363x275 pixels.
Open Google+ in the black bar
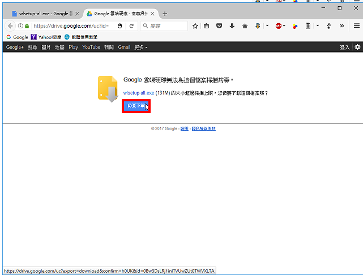click(x=15, y=47)
